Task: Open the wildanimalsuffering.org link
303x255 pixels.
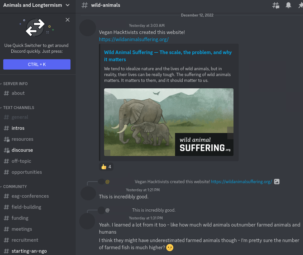Action: tap(134, 39)
